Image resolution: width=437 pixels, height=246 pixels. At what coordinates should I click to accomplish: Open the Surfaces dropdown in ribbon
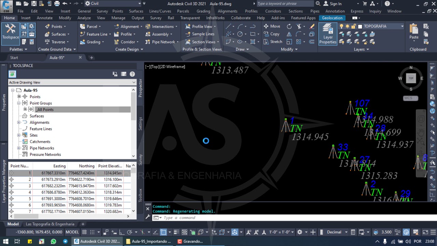coord(57,34)
